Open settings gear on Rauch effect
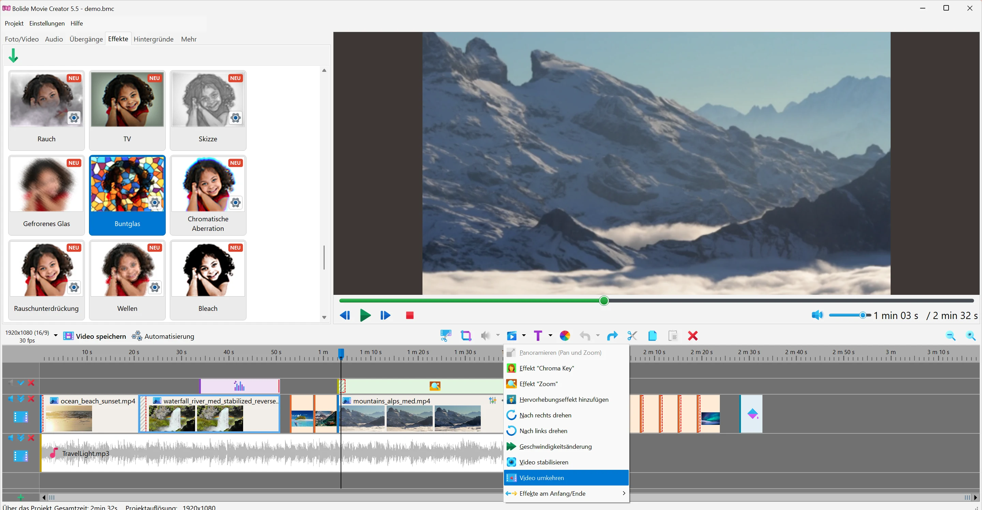 point(74,118)
